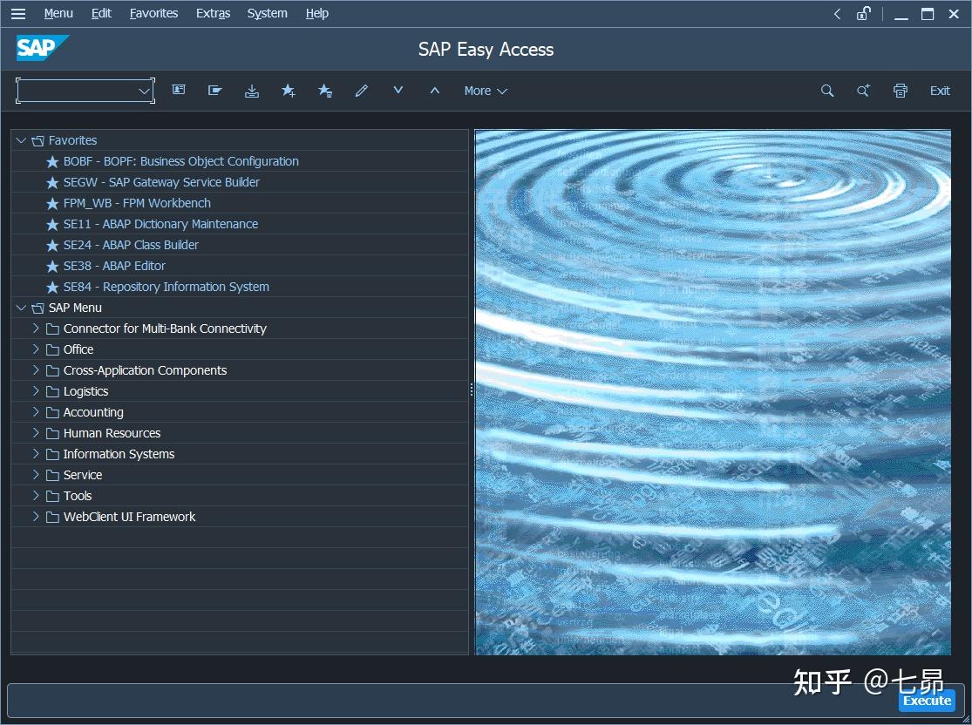Click the Add to Favorites star icon

[x=289, y=91]
